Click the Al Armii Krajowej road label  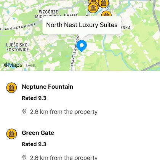point(18,27)
